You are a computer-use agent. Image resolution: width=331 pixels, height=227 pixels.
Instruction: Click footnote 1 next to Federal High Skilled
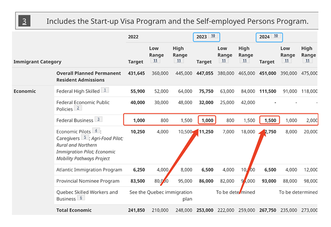[x=105, y=90]
